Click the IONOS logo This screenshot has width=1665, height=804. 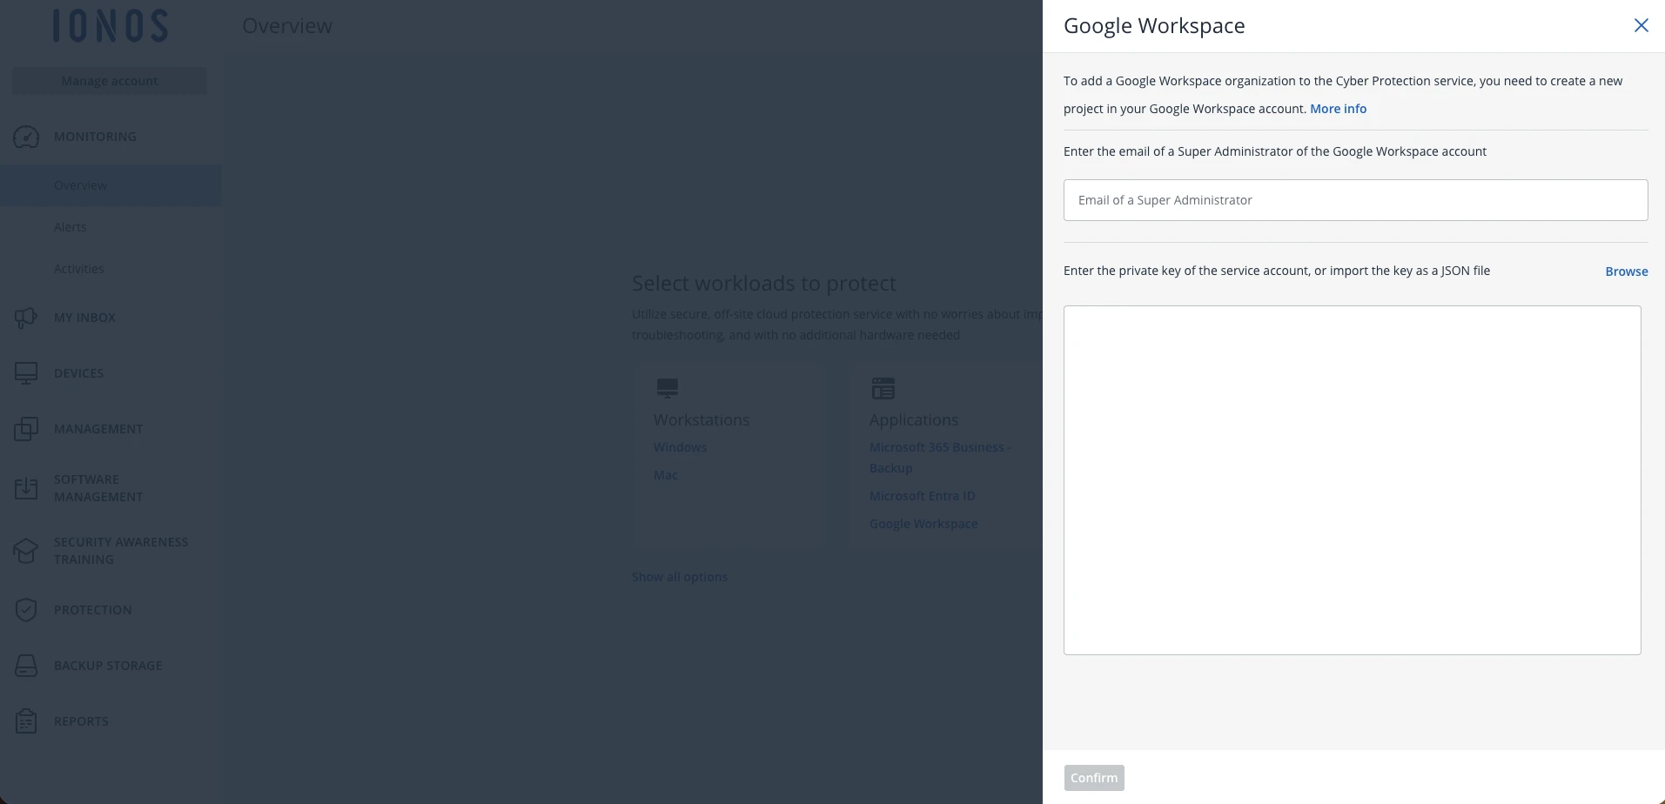[x=110, y=26]
